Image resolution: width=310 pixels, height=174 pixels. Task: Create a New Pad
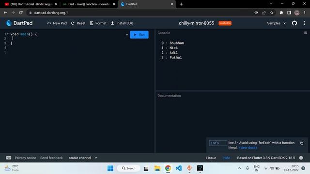point(57,23)
